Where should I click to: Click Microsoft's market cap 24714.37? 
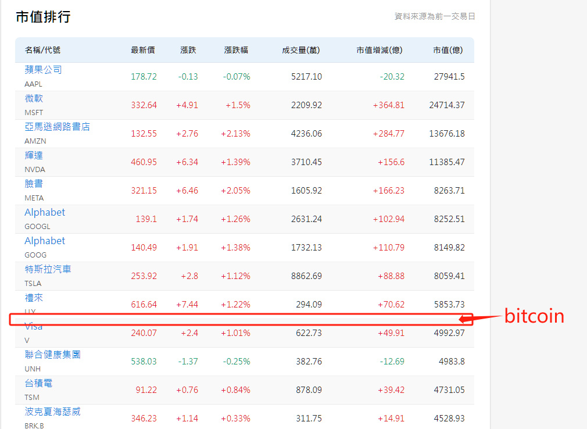click(446, 105)
